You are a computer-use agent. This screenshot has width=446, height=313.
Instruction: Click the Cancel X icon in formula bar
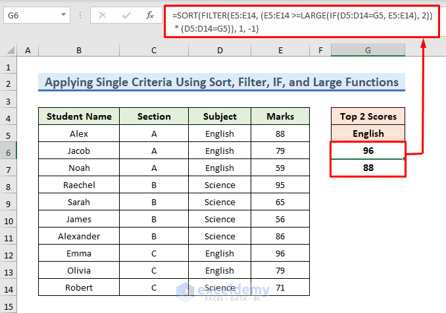coord(104,14)
